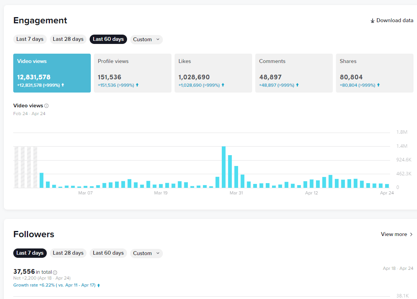Open the Engagement Custom date dropdown
This screenshot has width=417, height=299.
146,39
